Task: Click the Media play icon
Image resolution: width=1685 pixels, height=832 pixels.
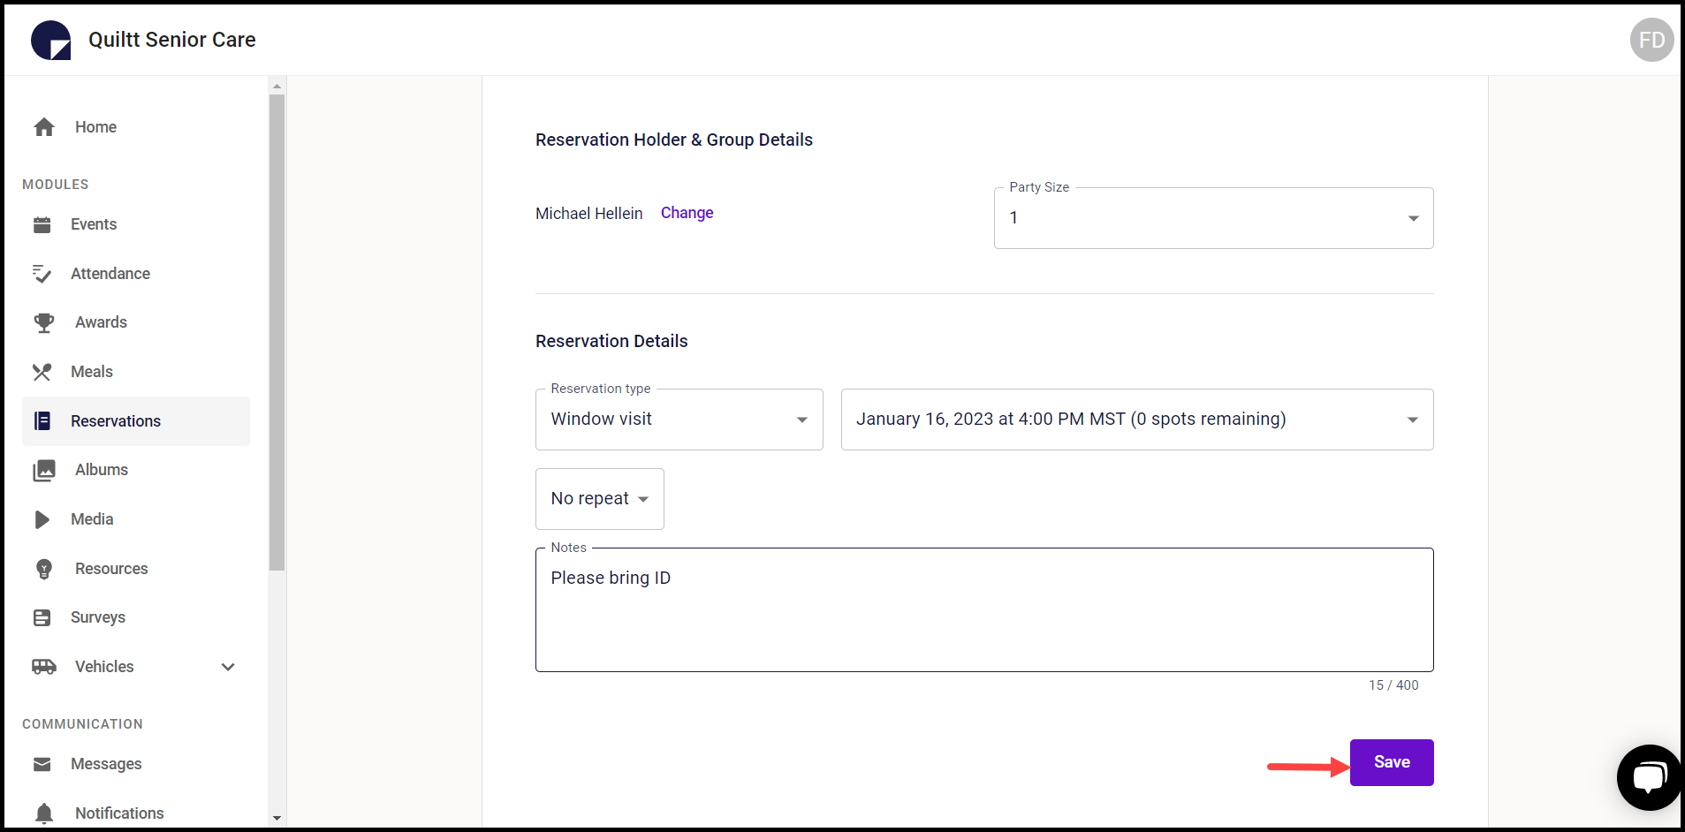Action: (x=43, y=519)
